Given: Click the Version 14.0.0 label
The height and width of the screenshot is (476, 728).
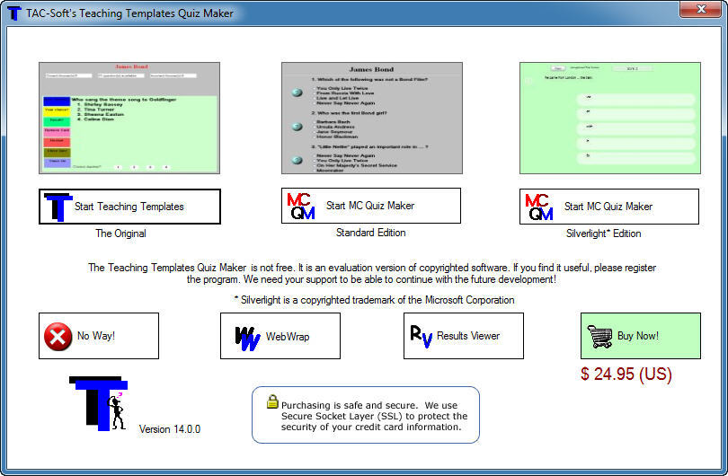Looking at the screenshot, I should [x=170, y=429].
